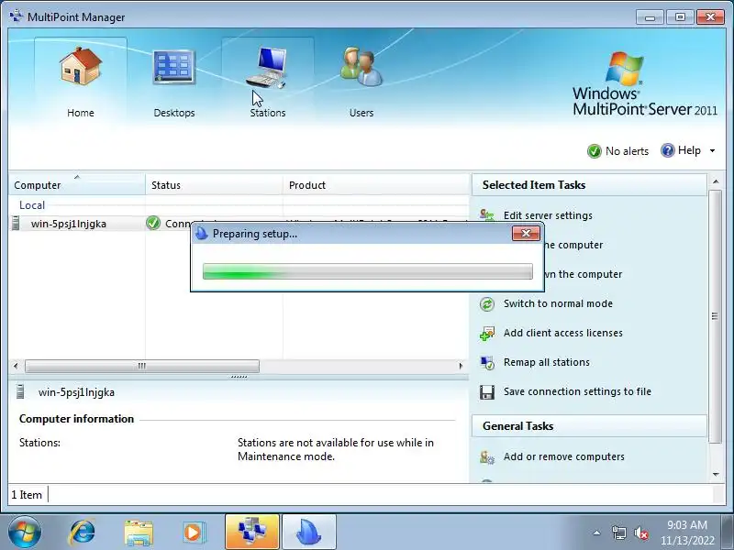
Task: Select the Stations tab label
Action: click(268, 113)
